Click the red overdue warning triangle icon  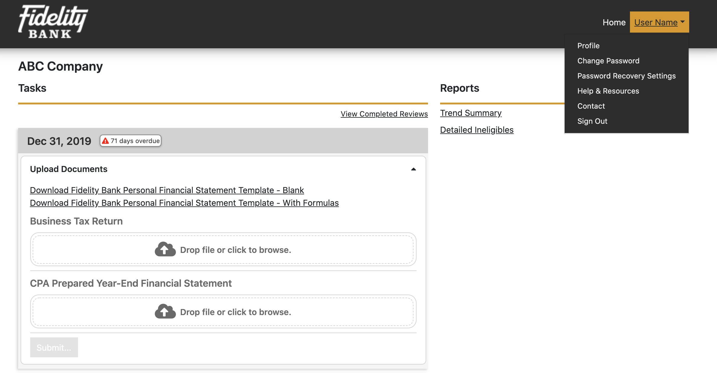(105, 141)
